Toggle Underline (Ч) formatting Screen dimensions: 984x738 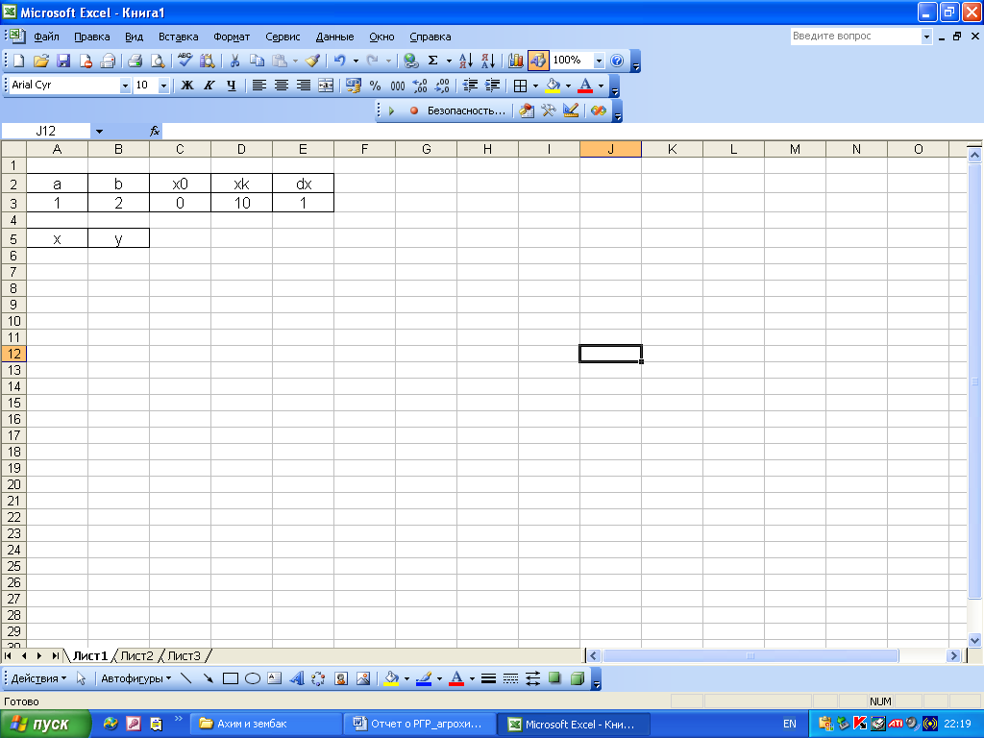point(231,86)
